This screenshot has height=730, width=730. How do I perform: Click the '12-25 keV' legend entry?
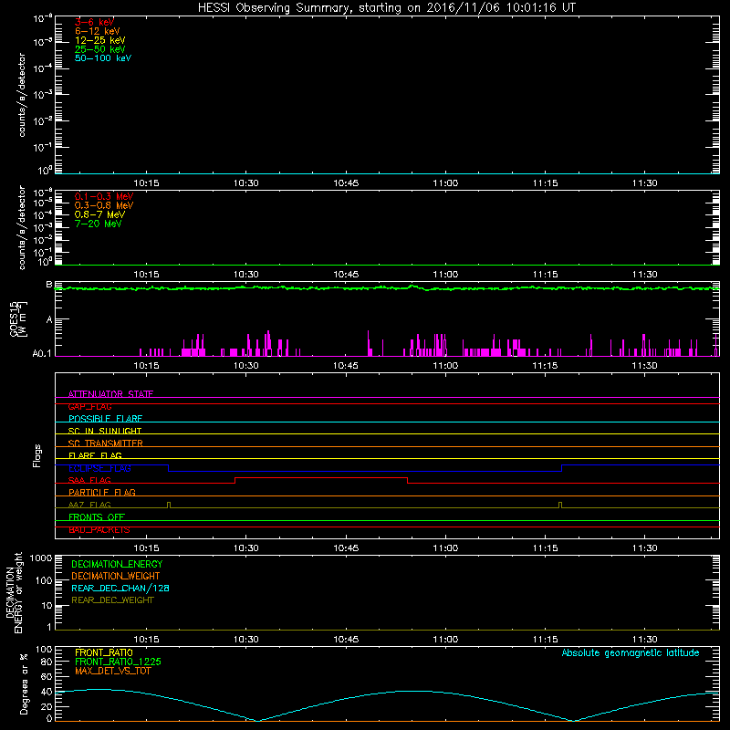pyautogui.click(x=99, y=40)
